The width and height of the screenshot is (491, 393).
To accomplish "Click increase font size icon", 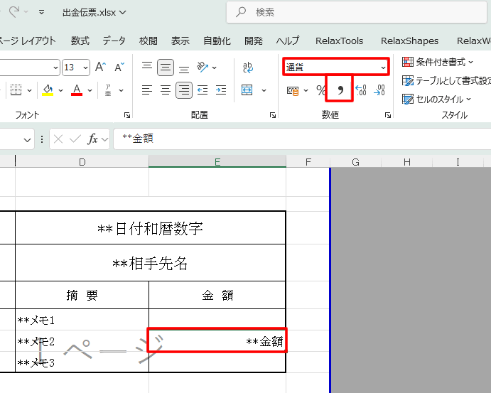I will 100,68.
